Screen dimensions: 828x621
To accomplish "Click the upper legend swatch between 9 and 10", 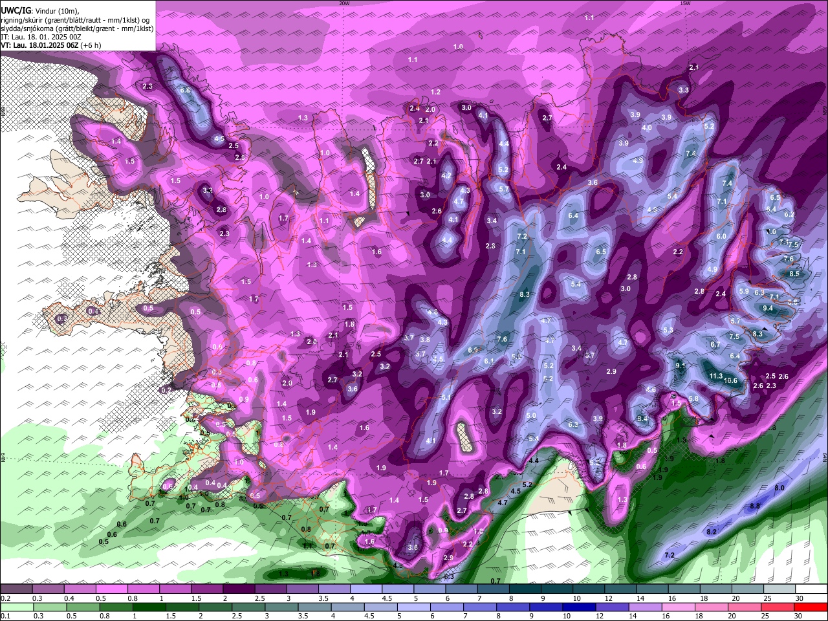I will coord(557,589).
